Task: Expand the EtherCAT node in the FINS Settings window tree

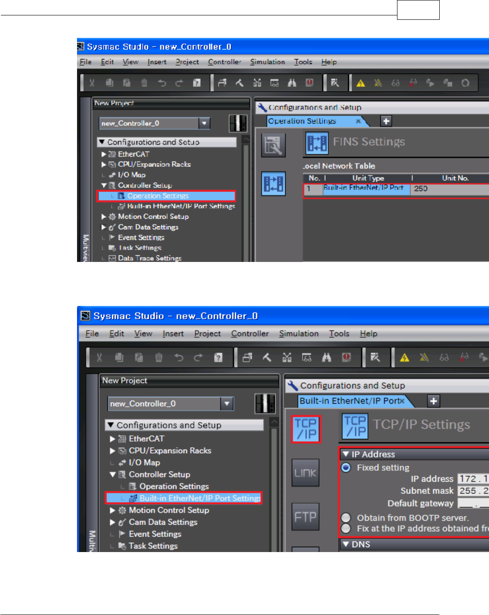Action: pyautogui.click(x=104, y=154)
